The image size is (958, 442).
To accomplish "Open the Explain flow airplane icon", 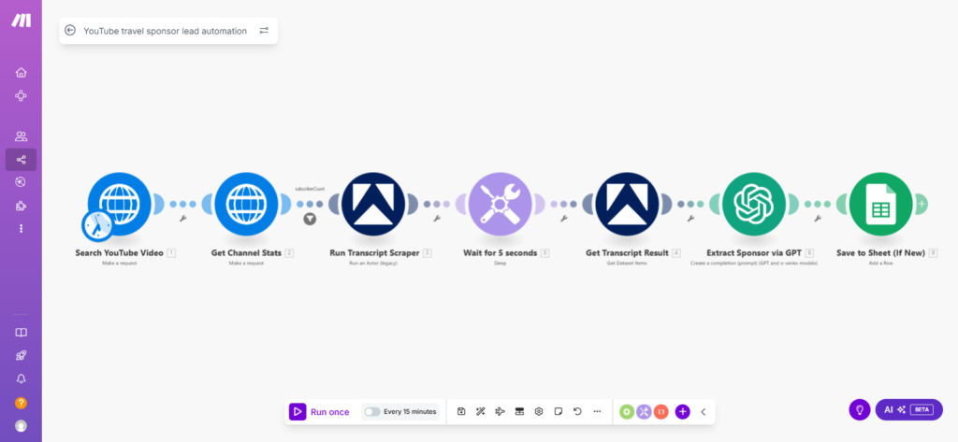I will pos(500,411).
